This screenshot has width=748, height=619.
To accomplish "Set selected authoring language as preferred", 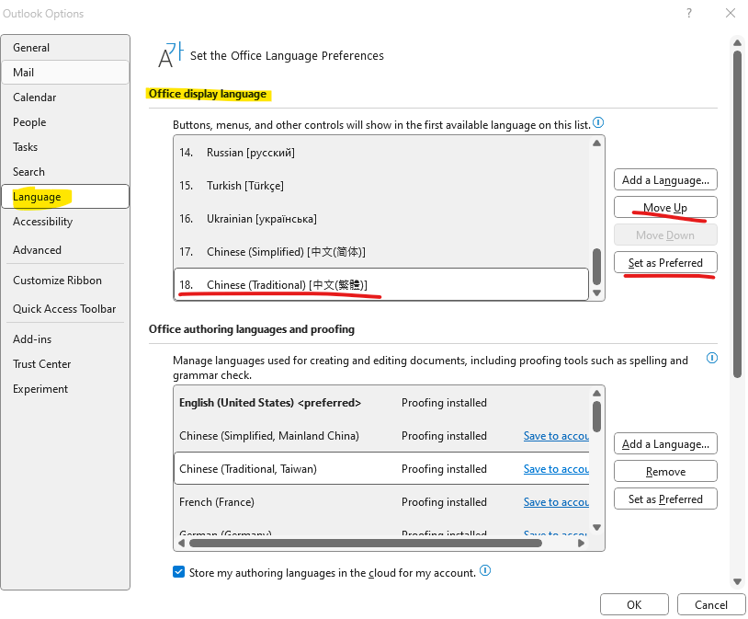I will pos(665,499).
